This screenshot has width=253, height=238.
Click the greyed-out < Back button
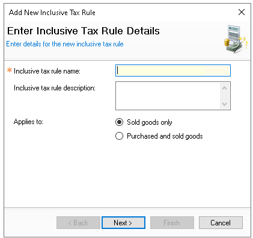tap(78, 222)
